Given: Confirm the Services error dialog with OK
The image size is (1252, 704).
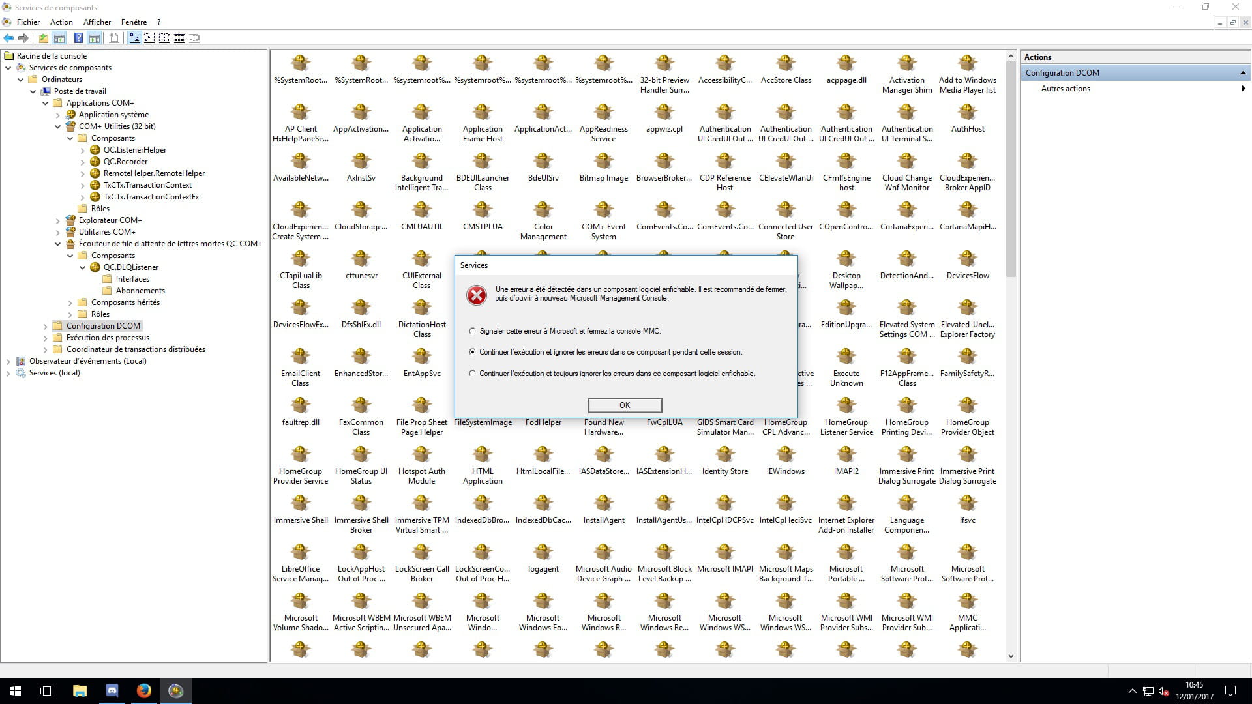Looking at the screenshot, I should (x=625, y=405).
